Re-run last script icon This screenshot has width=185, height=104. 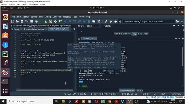pos(60,21)
